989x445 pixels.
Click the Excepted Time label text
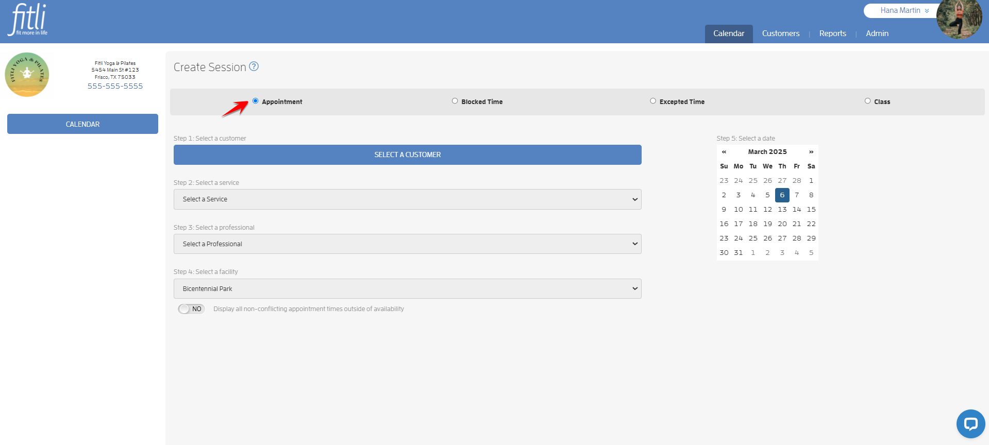click(x=682, y=102)
